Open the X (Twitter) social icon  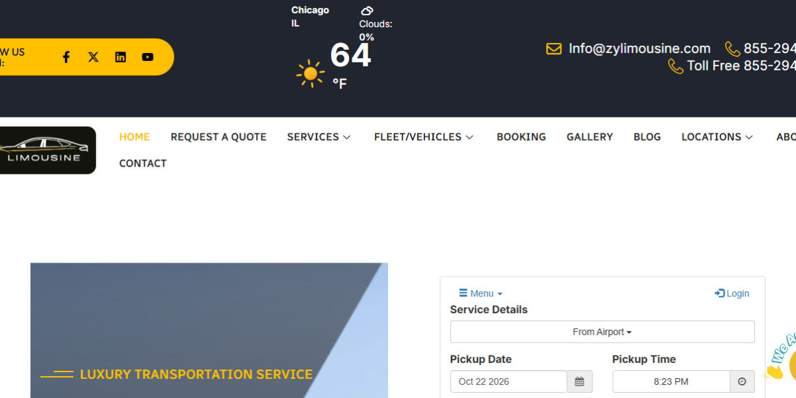[94, 57]
